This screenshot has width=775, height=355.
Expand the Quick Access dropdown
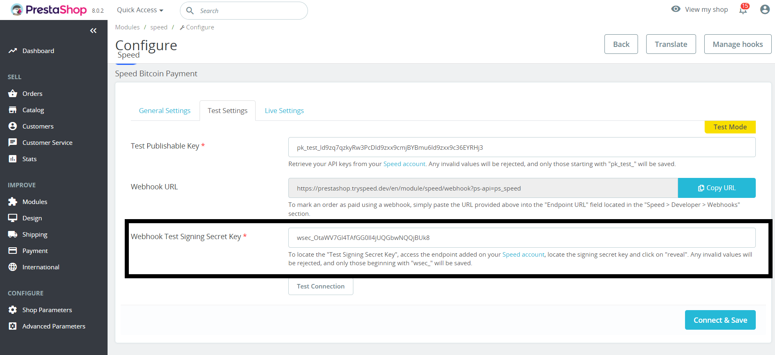(140, 10)
